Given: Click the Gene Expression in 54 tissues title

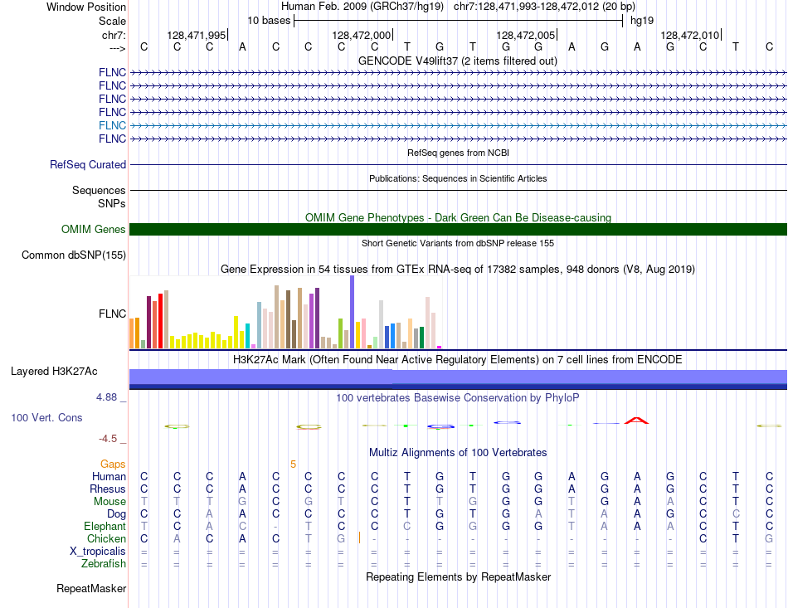Looking at the screenshot, I should pos(458,270).
